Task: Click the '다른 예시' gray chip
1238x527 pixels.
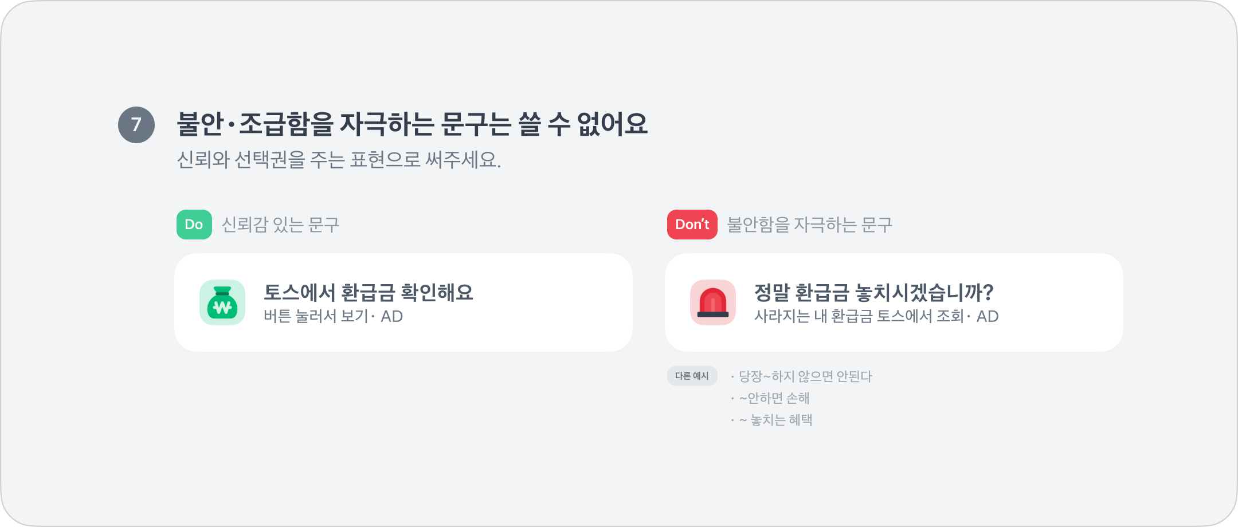Action: tap(692, 376)
